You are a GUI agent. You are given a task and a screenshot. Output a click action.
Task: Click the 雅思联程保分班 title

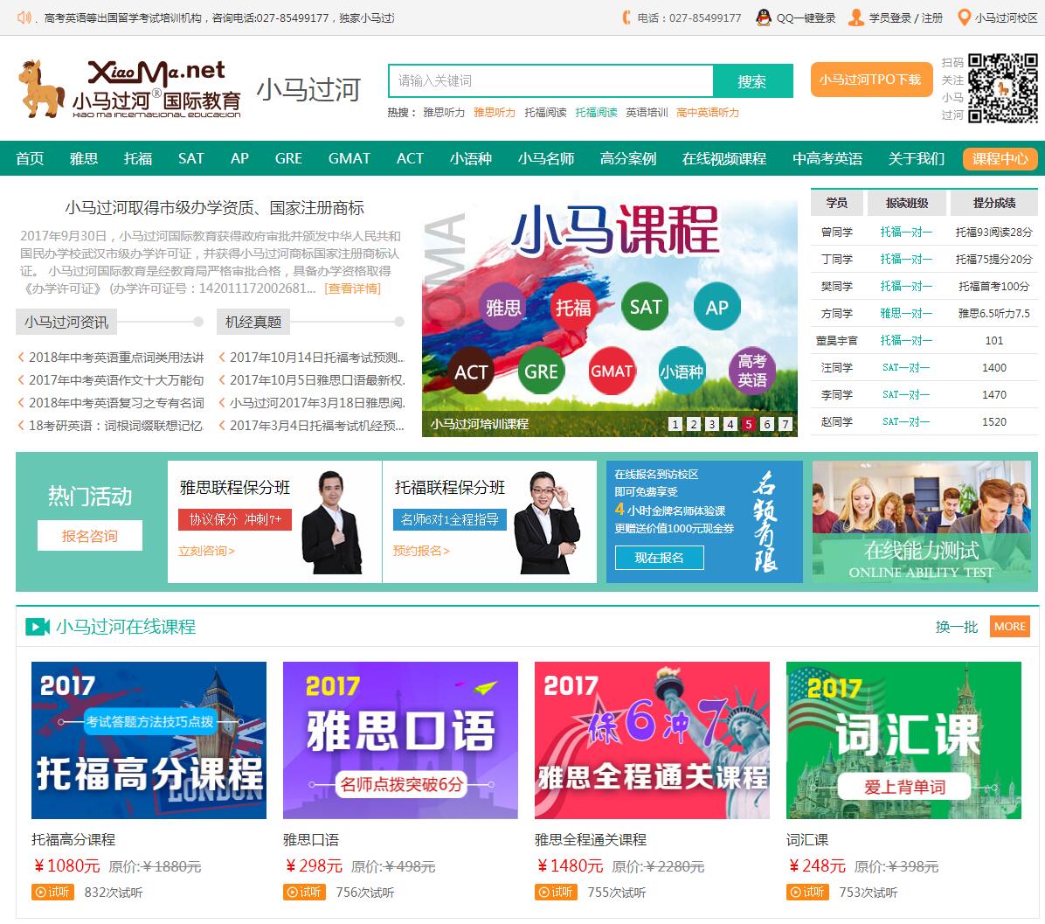234,487
